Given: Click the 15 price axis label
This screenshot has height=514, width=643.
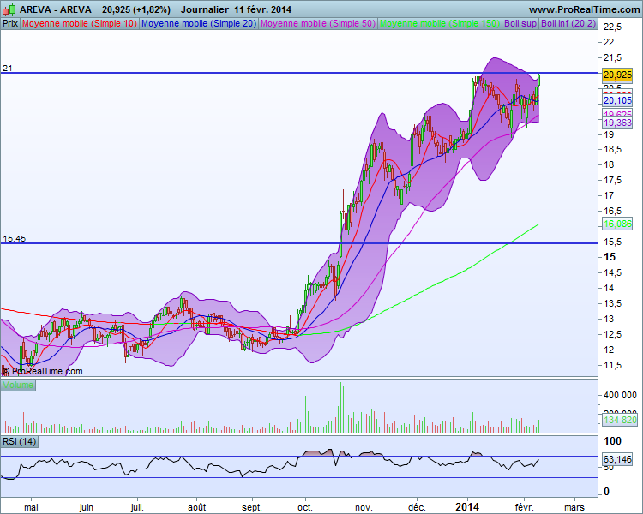Looking at the screenshot, I should (x=610, y=257).
